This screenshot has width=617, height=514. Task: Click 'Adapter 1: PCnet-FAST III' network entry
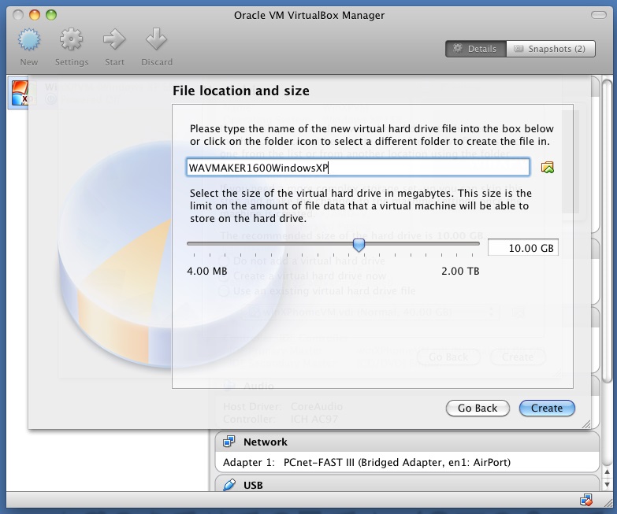pyautogui.click(x=366, y=462)
